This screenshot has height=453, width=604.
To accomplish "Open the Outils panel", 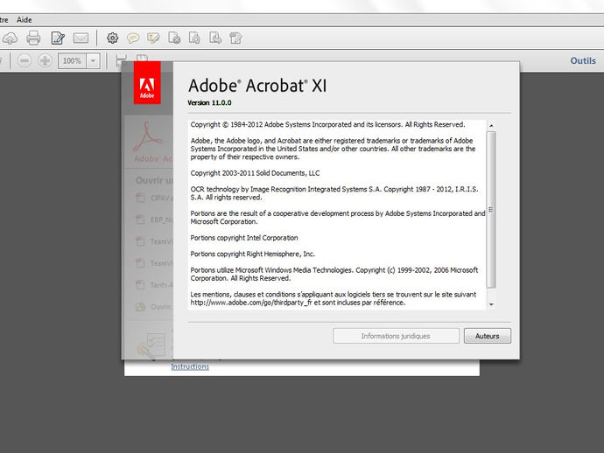I will coord(583,61).
